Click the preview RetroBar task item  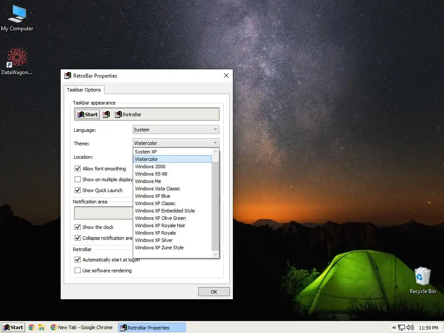pyautogui.click(x=128, y=114)
